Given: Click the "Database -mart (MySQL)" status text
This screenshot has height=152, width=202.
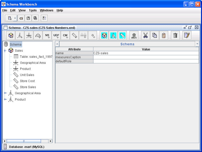Looking at the screenshot, I should (27, 147).
